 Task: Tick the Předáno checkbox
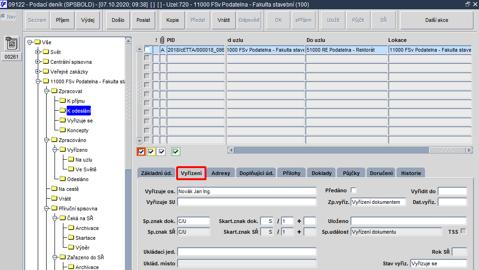click(x=354, y=190)
